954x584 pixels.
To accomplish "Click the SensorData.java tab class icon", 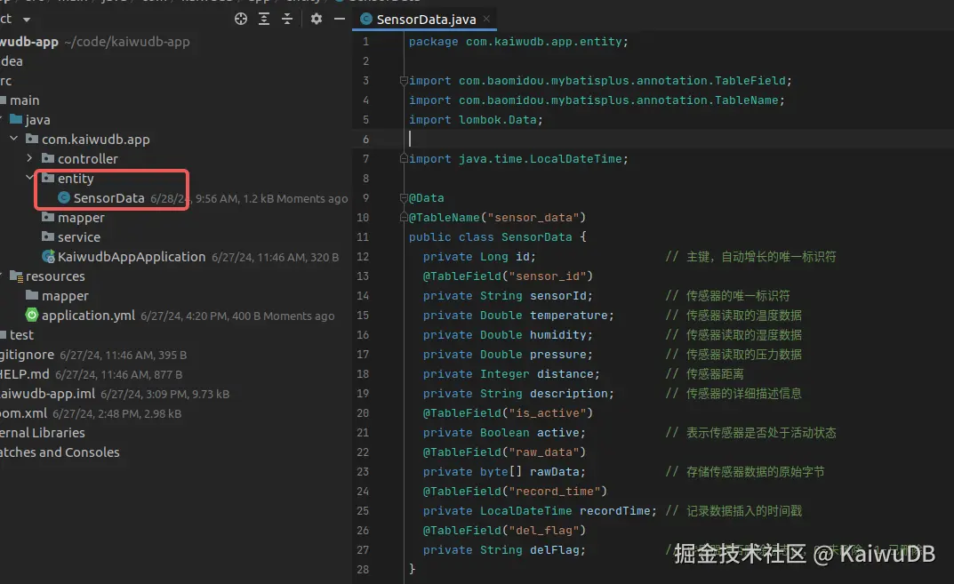I will pos(366,19).
